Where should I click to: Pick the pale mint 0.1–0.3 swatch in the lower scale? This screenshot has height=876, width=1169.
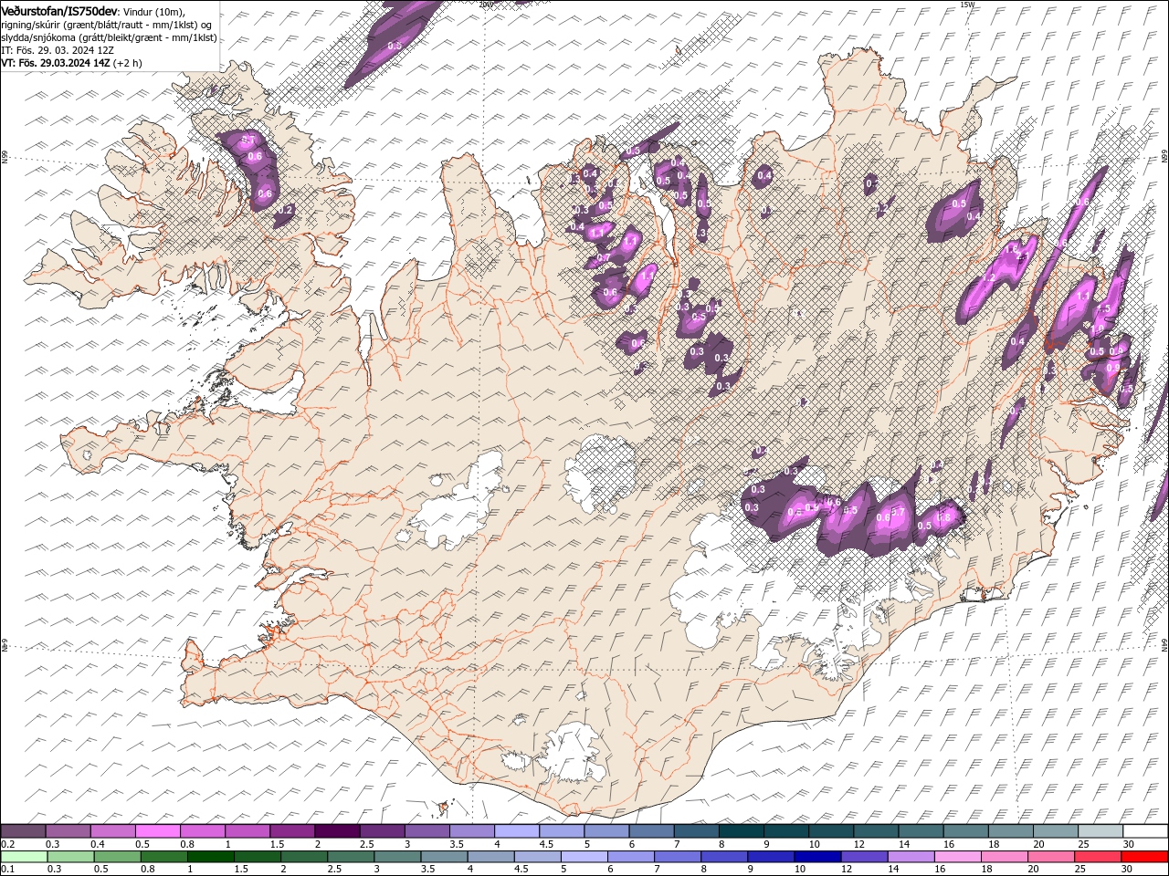tap(24, 857)
